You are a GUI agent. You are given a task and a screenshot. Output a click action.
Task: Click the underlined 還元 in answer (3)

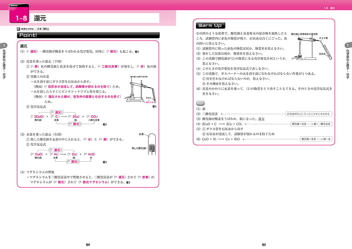point(261,119)
